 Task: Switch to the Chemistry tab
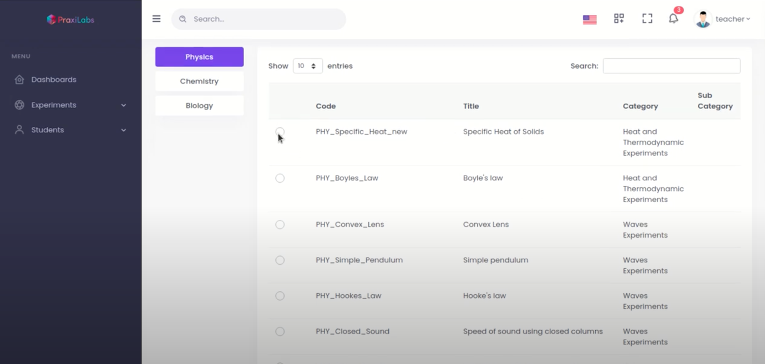coord(199,81)
